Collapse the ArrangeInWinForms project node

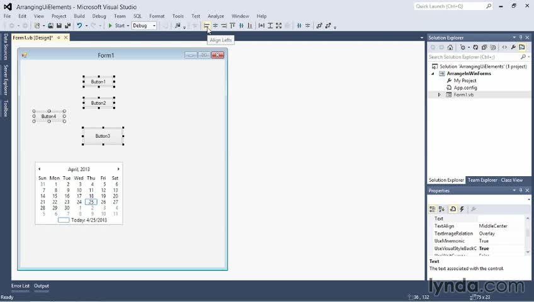pyautogui.click(x=433, y=74)
